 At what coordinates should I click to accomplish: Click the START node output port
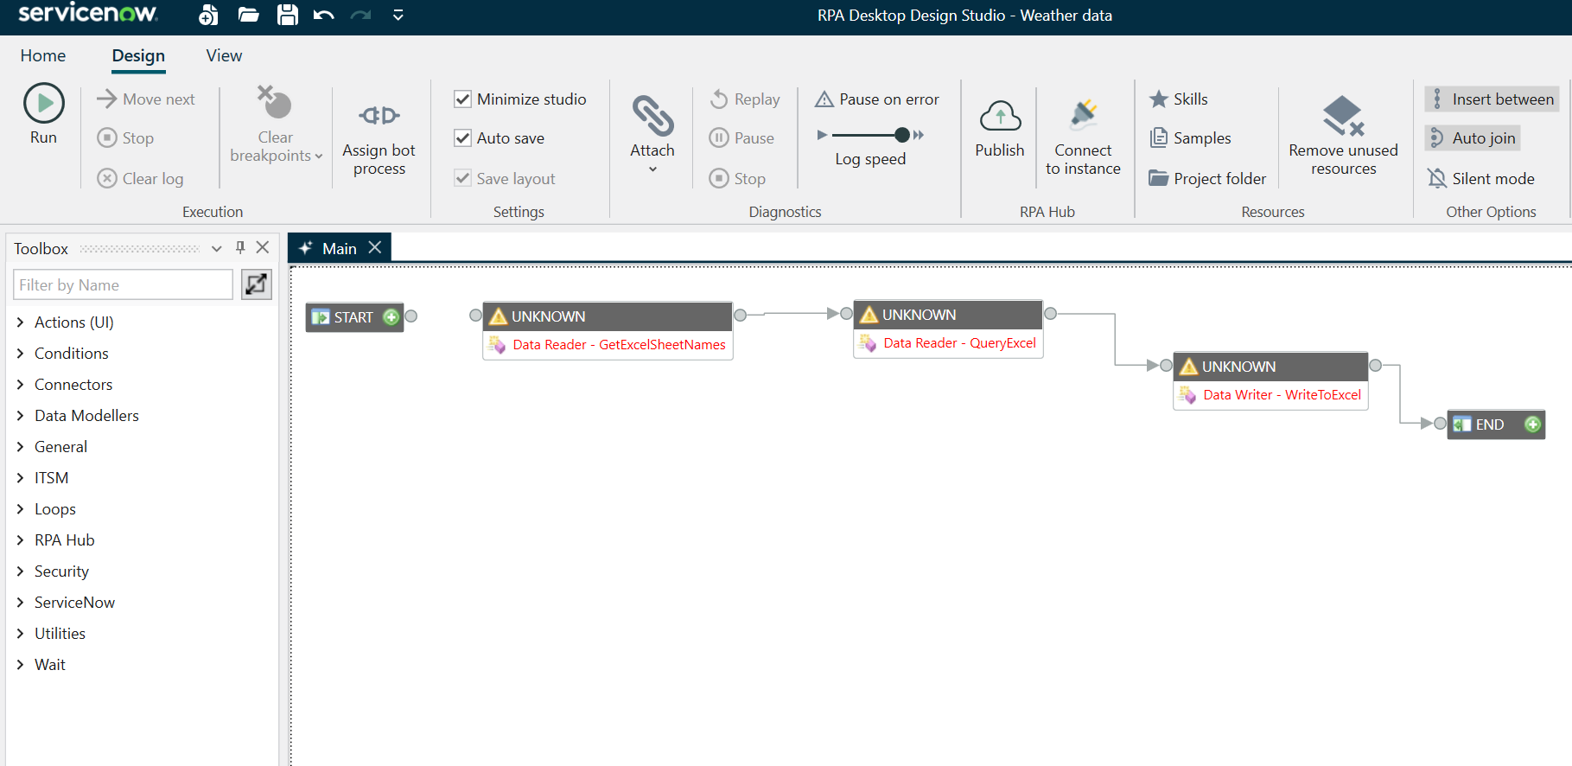click(x=411, y=316)
